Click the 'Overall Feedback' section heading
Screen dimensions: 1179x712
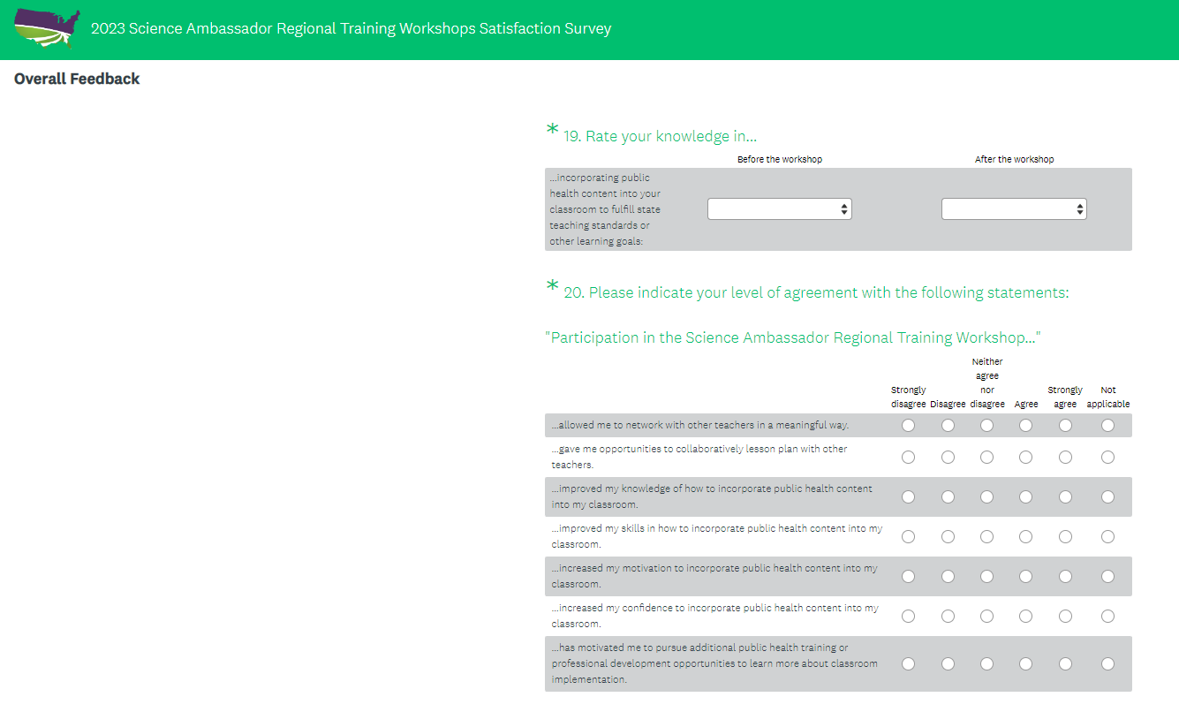(x=77, y=80)
